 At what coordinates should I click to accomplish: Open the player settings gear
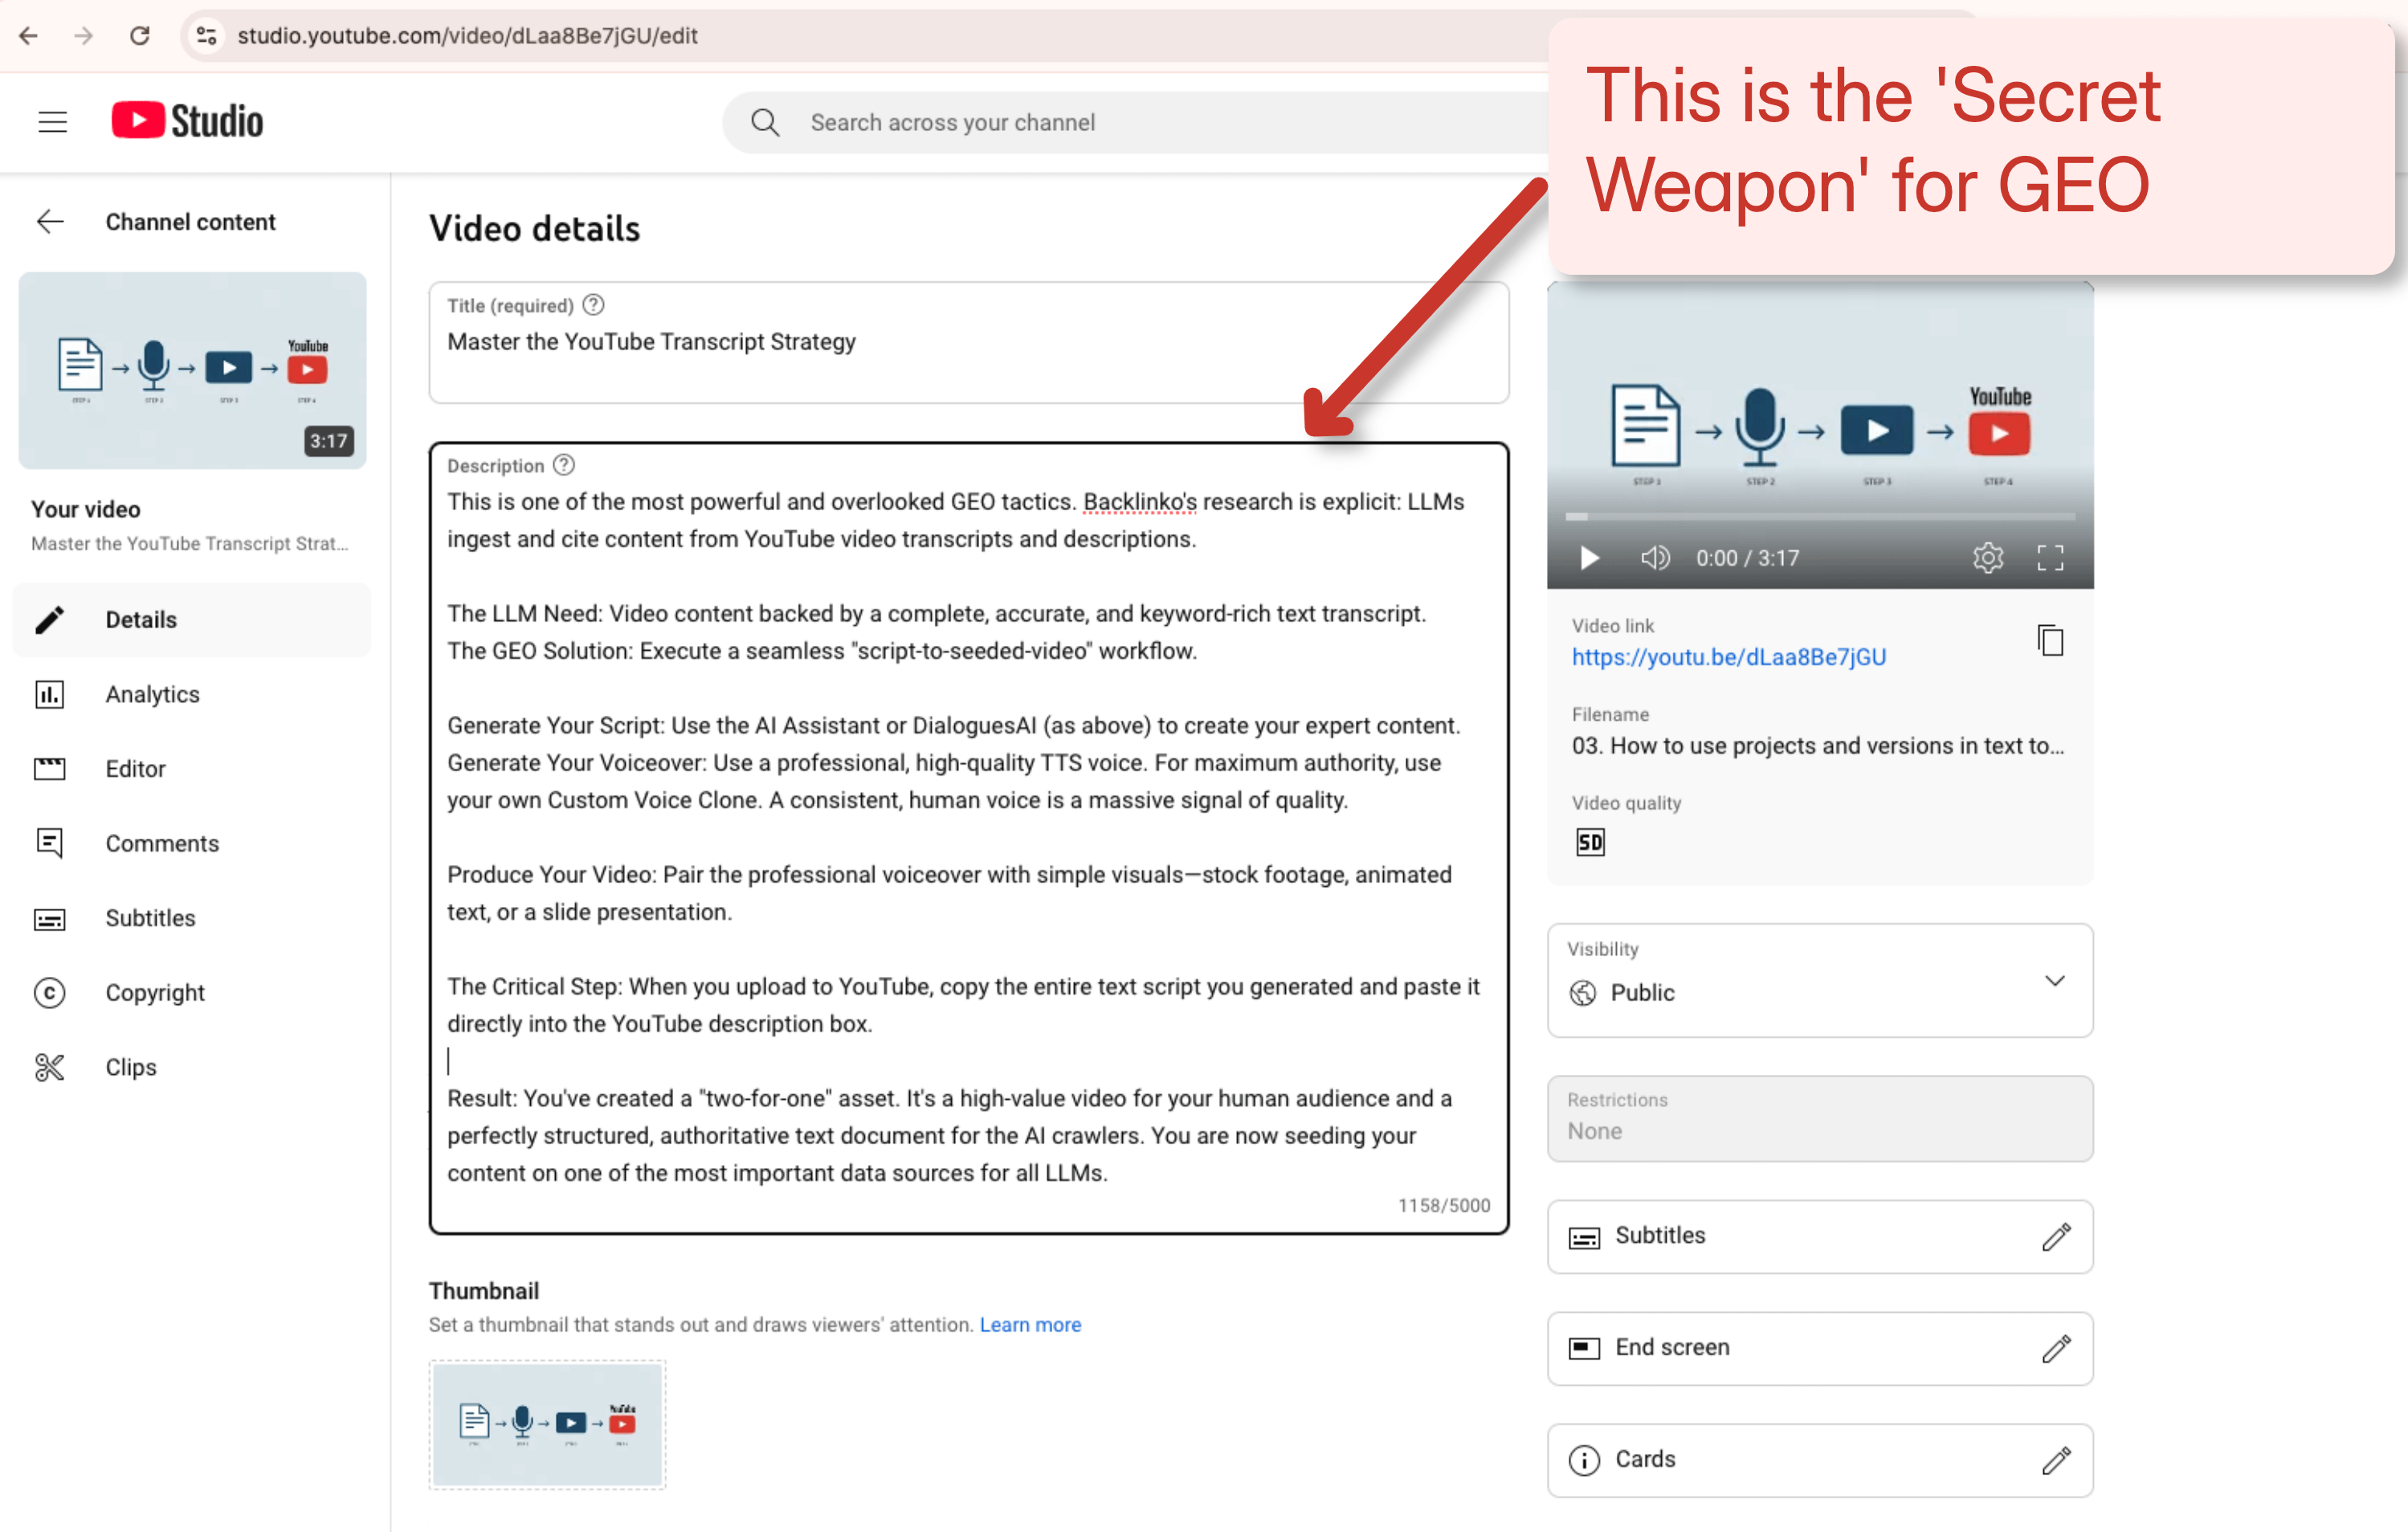[1988, 558]
